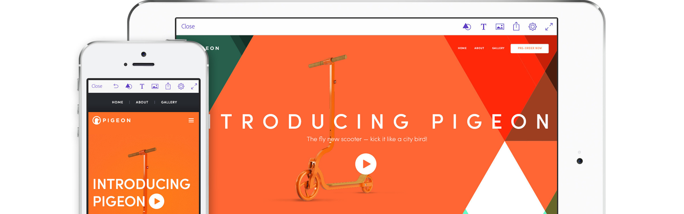Open the HOME item in phone navigation

click(117, 102)
